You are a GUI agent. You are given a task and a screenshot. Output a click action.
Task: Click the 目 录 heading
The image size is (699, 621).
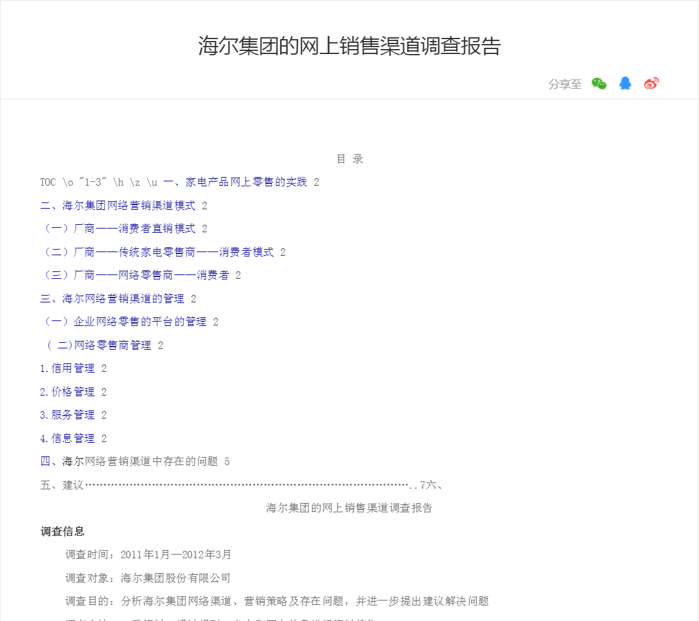click(349, 158)
